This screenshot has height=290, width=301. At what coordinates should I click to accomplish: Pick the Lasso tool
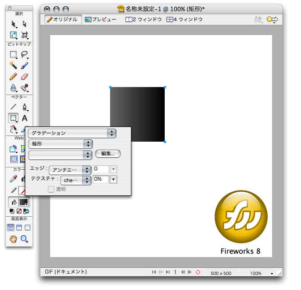[24, 55]
